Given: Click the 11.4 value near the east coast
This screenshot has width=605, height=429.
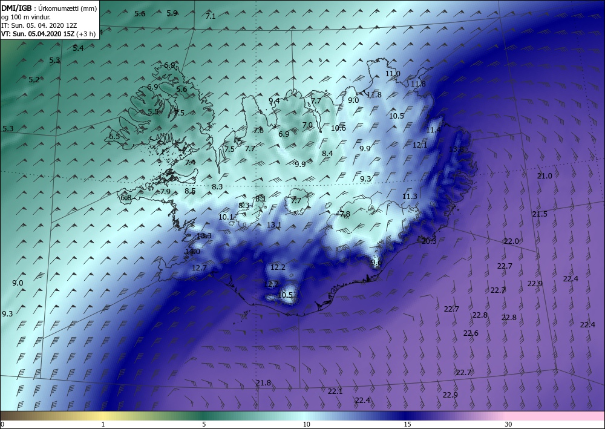Looking at the screenshot, I should pyautogui.click(x=433, y=130).
